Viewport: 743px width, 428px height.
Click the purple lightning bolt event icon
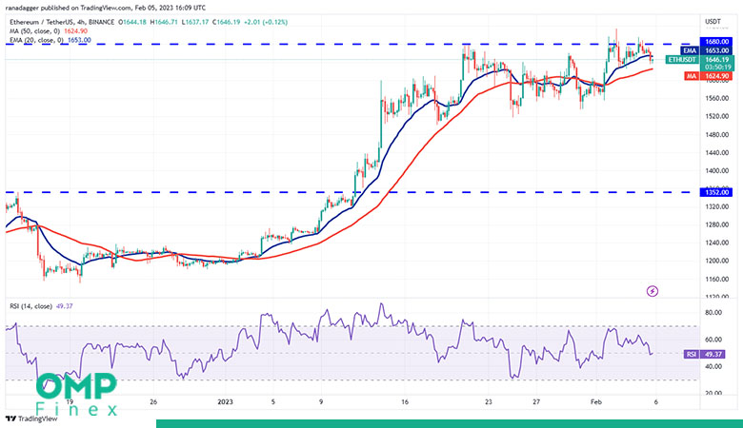(653, 291)
